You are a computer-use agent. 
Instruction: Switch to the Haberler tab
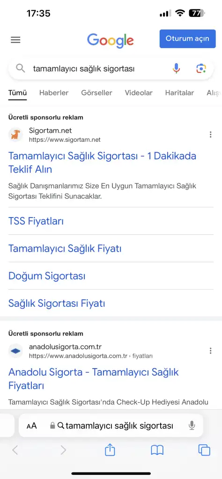[54, 93]
